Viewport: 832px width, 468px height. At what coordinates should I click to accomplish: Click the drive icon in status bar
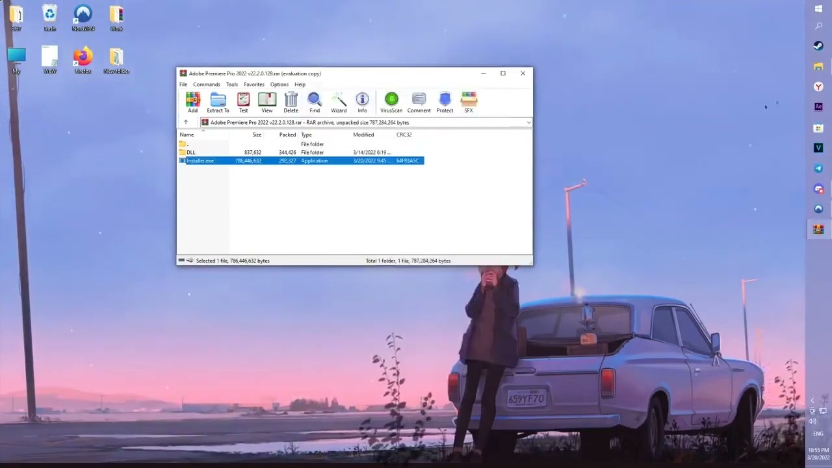click(182, 261)
